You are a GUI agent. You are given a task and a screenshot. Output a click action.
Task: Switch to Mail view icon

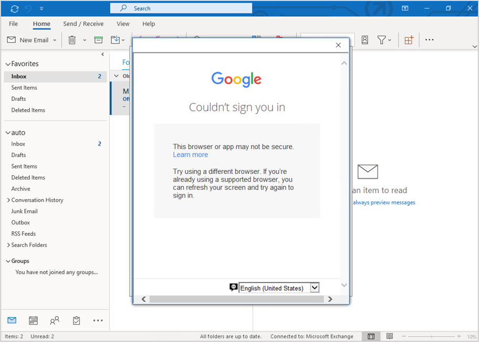tap(12, 320)
